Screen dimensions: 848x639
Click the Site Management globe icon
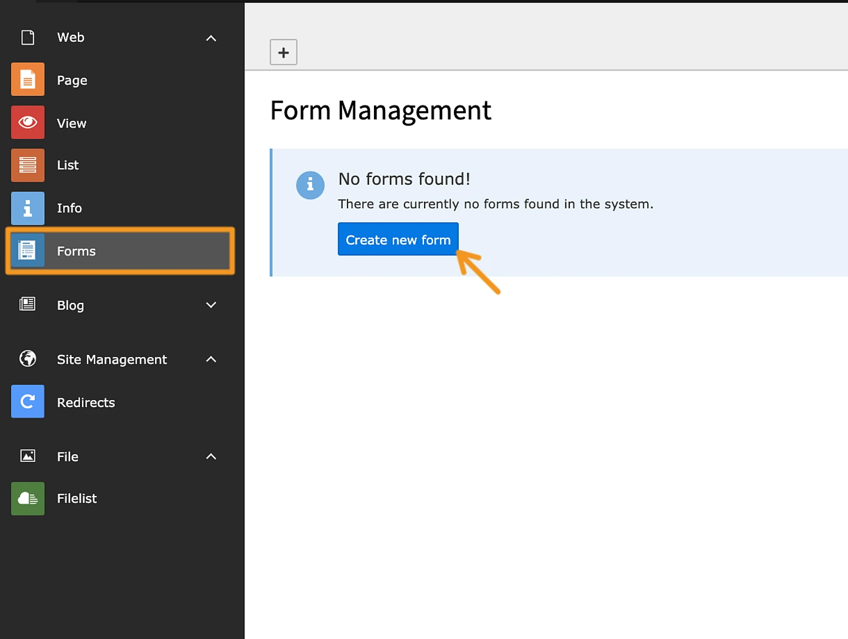pyautogui.click(x=27, y=359)
